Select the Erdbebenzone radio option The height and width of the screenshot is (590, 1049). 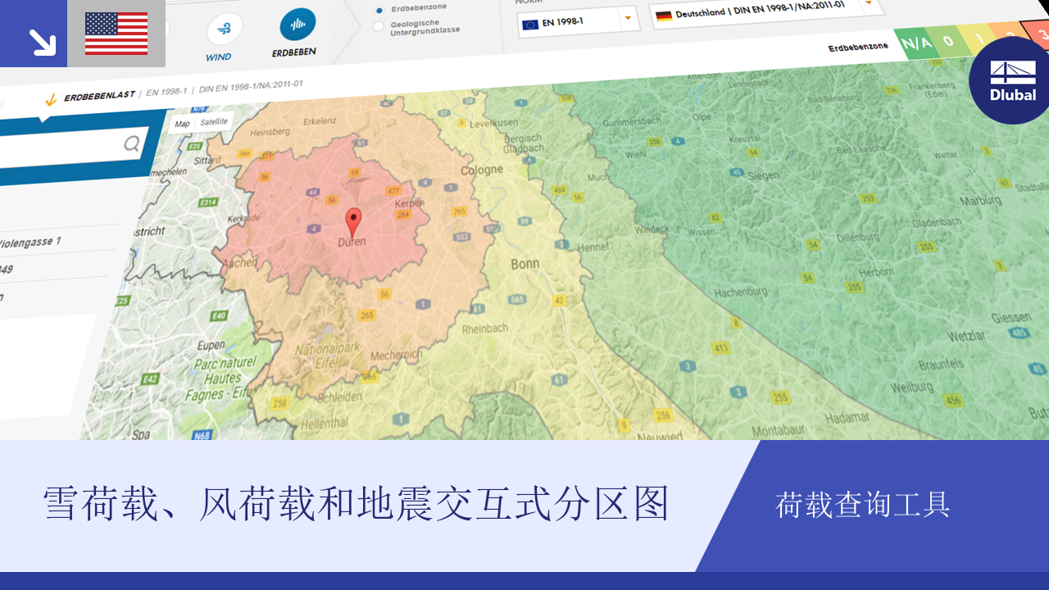[379, 10]
